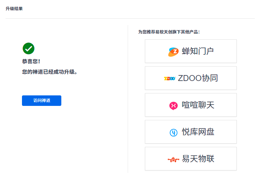The image size is (261, 178).
Task: Open the ZDOO协同 product text link
Action: 198,78
